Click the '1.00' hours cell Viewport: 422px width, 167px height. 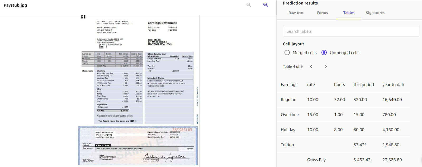(x=338, y=115)
